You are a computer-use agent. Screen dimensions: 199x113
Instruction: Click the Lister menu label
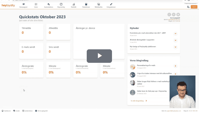click(36, 7)
